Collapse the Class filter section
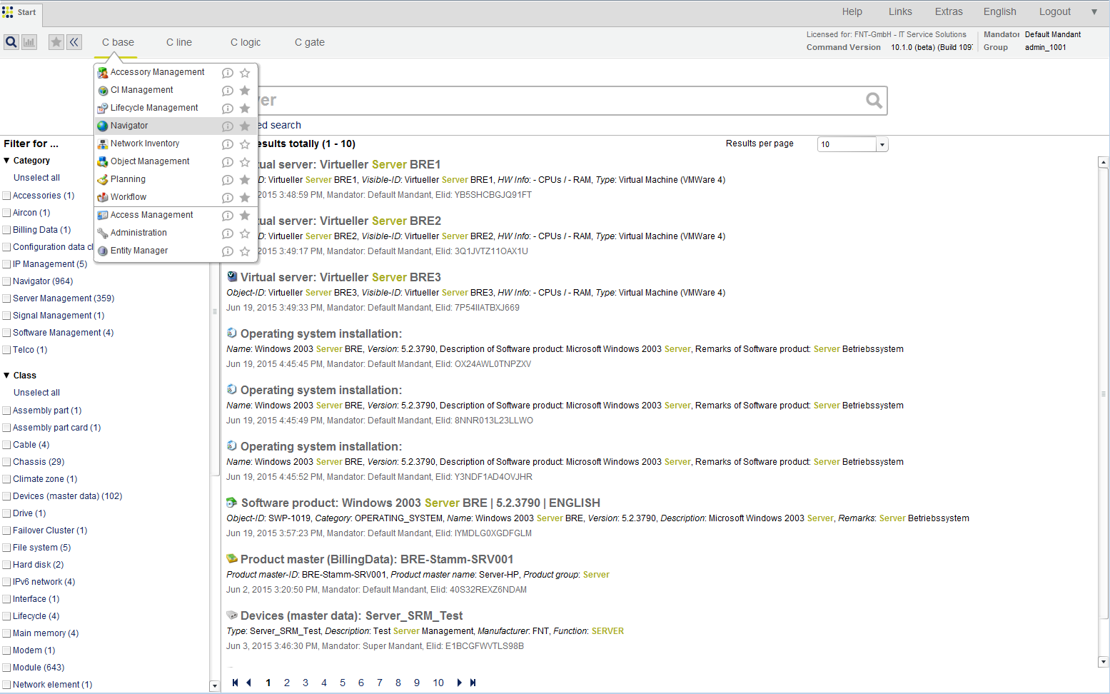1110x694 pixels. (7, 376)
